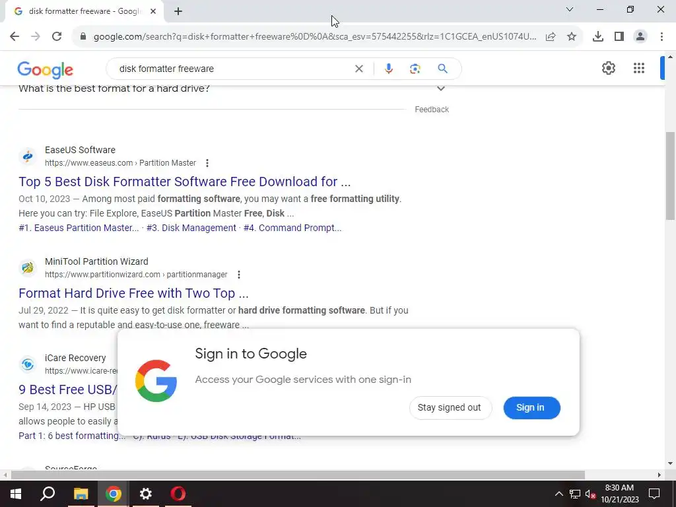676x507 pixels.
Task: Open Chrome three-dot menu
Action: click(661, 37)
